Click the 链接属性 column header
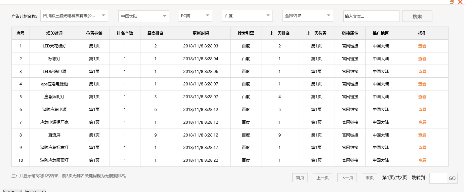 [x=350, y=33]
